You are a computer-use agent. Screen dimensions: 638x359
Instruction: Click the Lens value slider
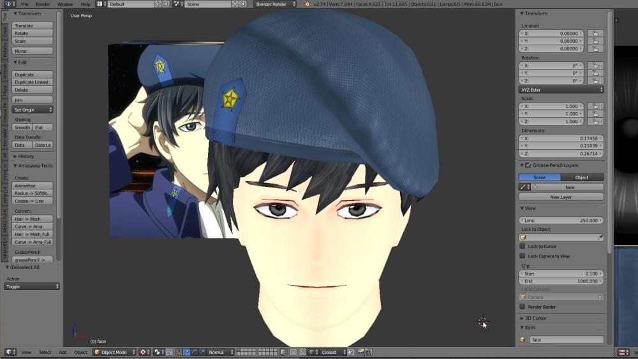click(x=561, y=221)
